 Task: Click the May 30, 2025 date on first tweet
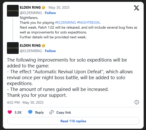coord(59,7)
